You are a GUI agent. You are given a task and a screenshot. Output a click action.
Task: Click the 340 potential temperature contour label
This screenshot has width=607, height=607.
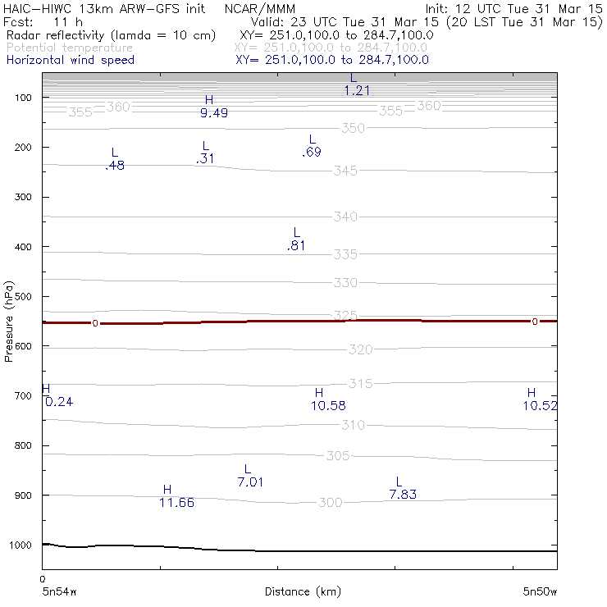coord(345,217)
